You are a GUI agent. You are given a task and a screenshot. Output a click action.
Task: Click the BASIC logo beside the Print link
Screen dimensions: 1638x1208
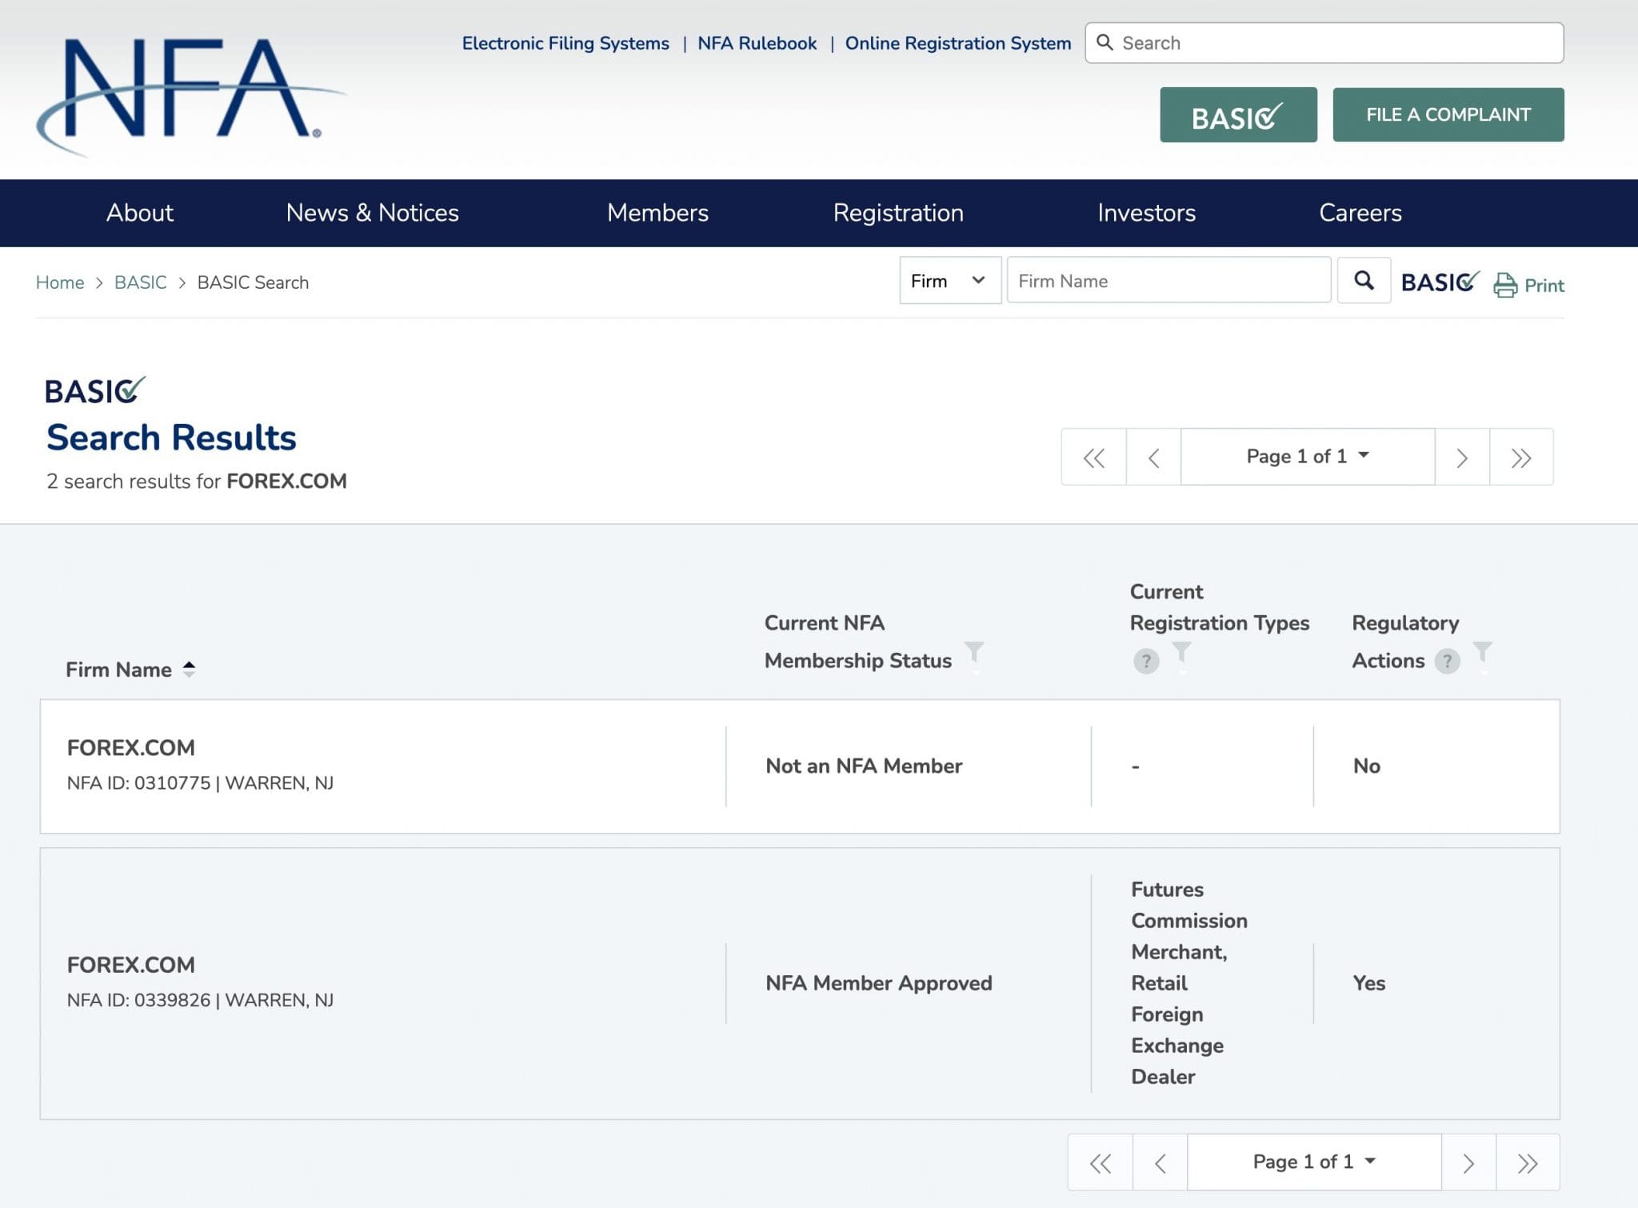pos(1440,282)
